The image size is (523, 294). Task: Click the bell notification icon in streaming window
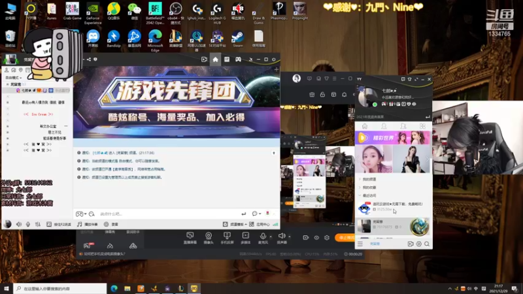pos(345,95)
